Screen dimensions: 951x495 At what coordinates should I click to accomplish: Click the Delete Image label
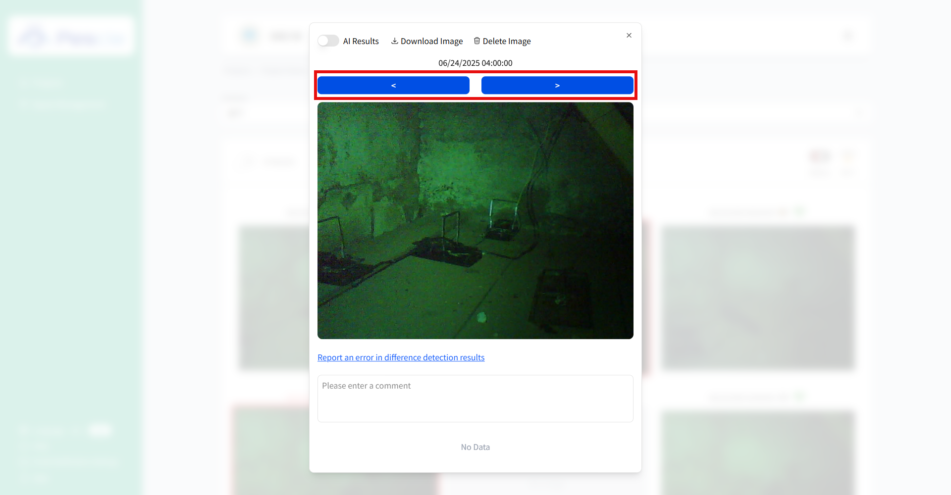pyautogui.click(x=507, y=41)
